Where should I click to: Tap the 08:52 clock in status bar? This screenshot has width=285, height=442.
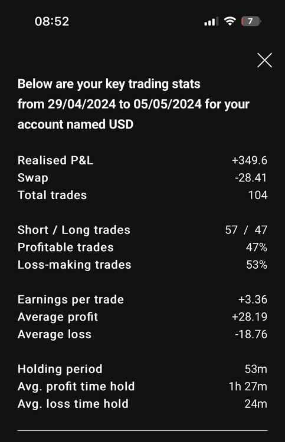tap(52, 21)
